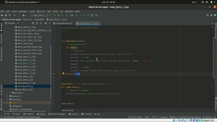
Task: Open Project panel options gear
Action: point(46,23)
